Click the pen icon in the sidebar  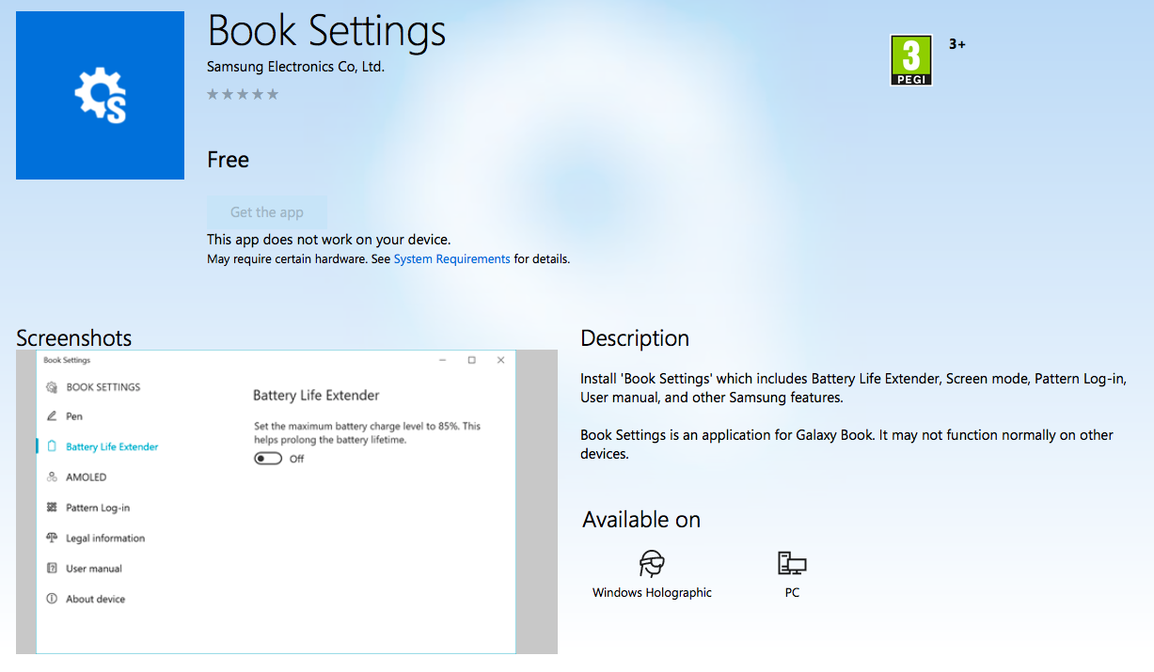(52, 416)
